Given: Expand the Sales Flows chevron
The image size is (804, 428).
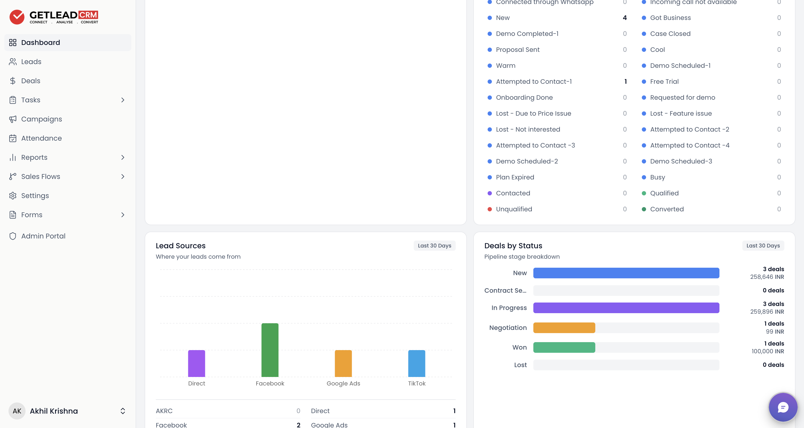Looking at the screenshot, I should [123, 176].
